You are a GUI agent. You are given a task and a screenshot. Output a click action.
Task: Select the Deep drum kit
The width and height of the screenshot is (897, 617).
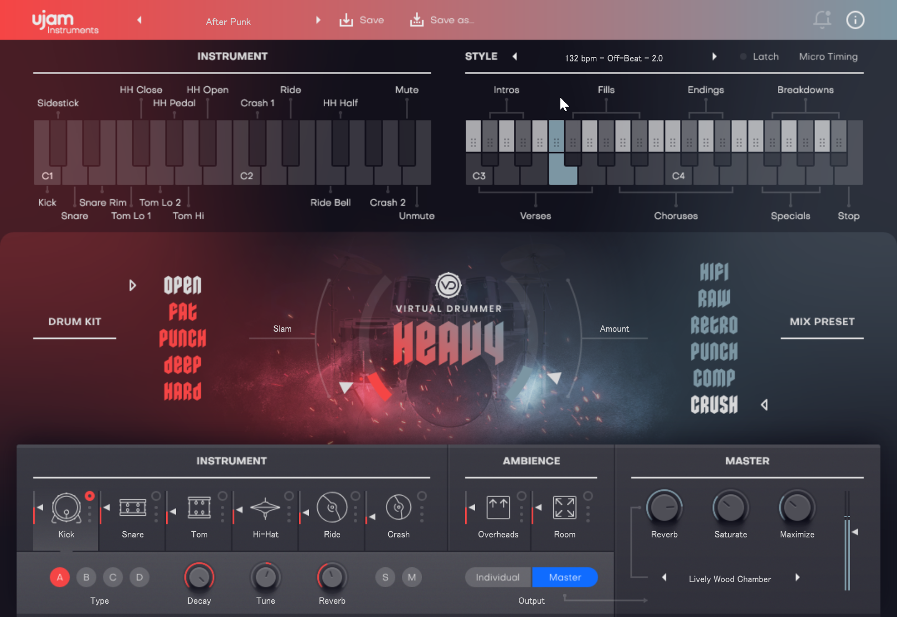(183, 365)
